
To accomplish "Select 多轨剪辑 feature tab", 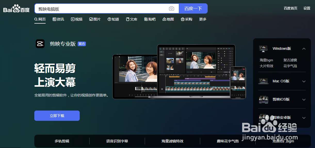I will pyautogui.click(x=62, y=141).
